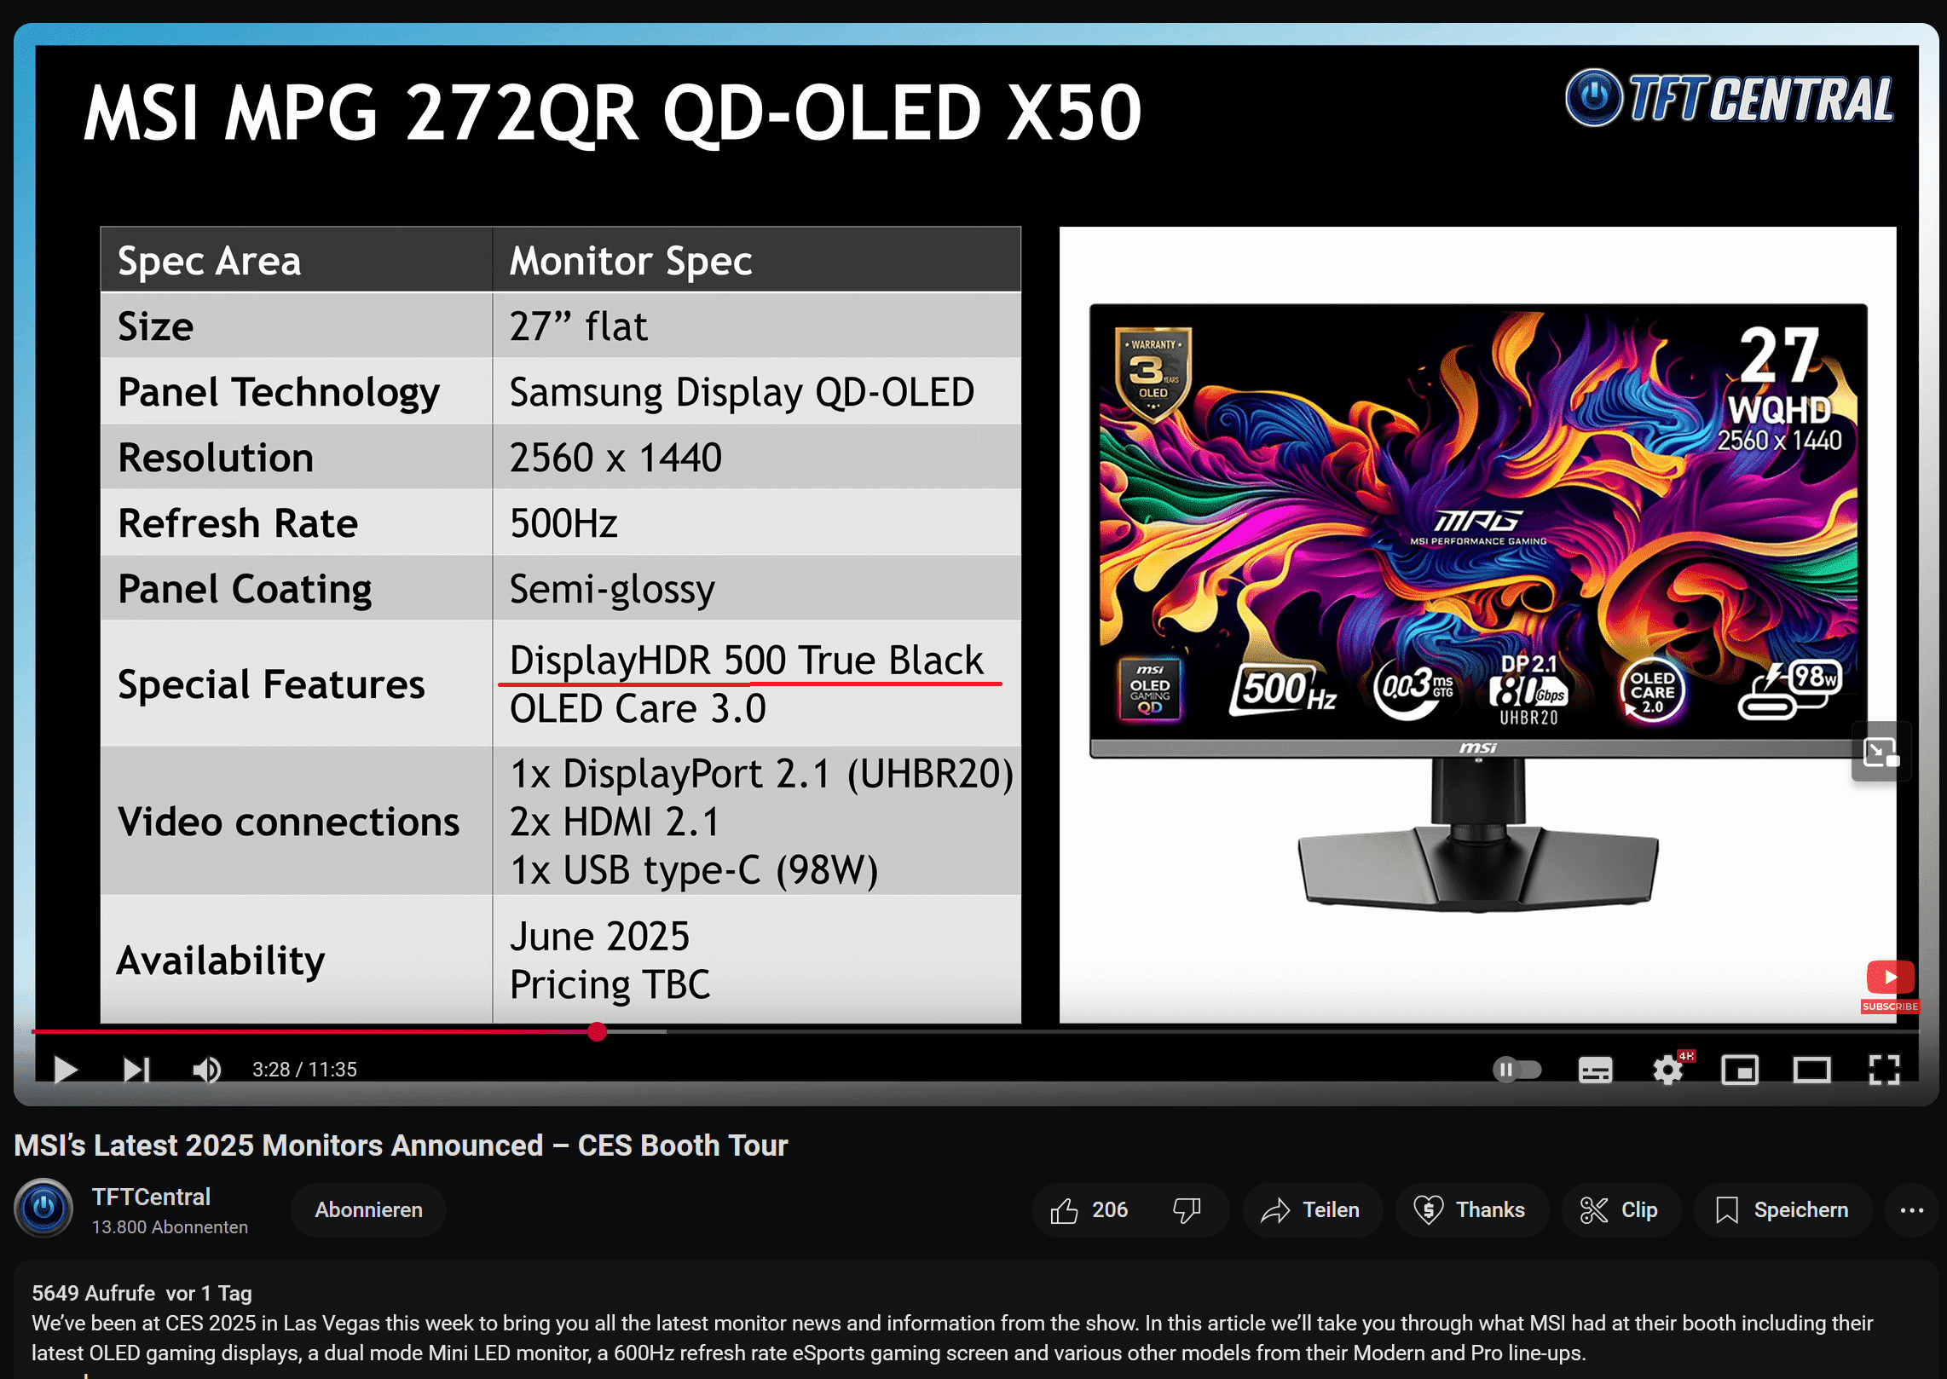Image resolution: width=1947 pixels, height=1379 pixels.
Task: Enable theater mode
Action: pos(1812,1070)
